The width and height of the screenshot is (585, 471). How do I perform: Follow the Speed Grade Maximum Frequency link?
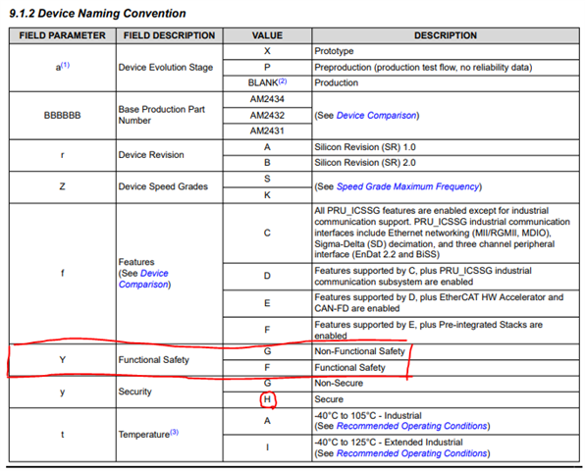(x=407, y=186)
